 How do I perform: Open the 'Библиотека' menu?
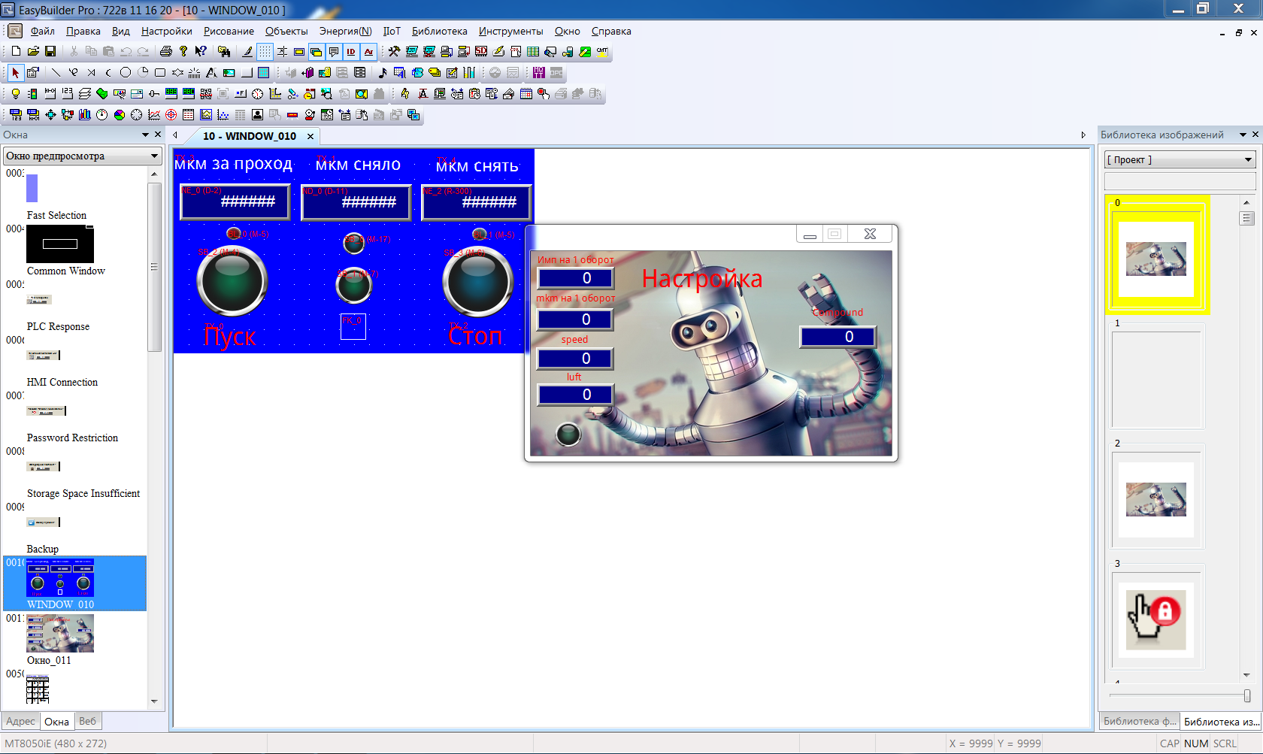(440, 31)
